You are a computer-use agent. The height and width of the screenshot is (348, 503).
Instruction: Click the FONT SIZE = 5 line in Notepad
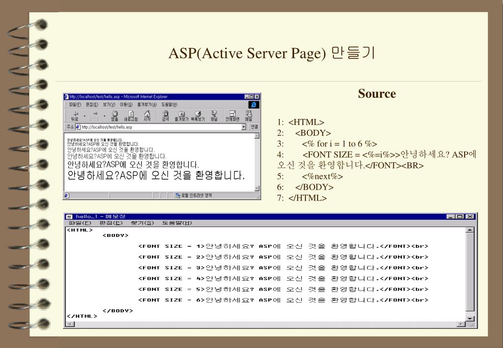(x=283, y=290)
